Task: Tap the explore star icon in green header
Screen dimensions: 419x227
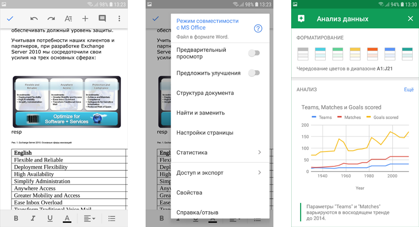Action: click(301, 19)
